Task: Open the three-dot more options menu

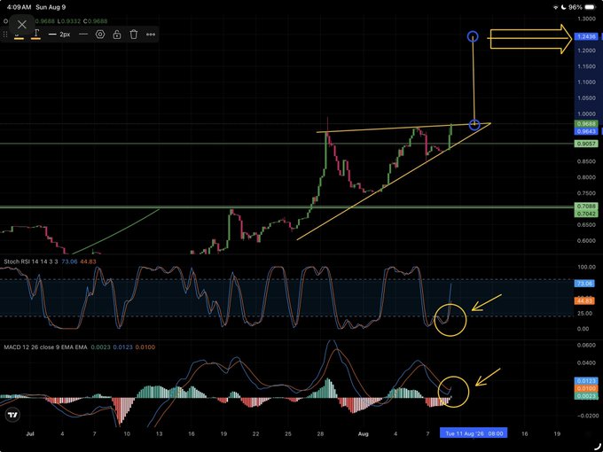Action: coord(151,35)
